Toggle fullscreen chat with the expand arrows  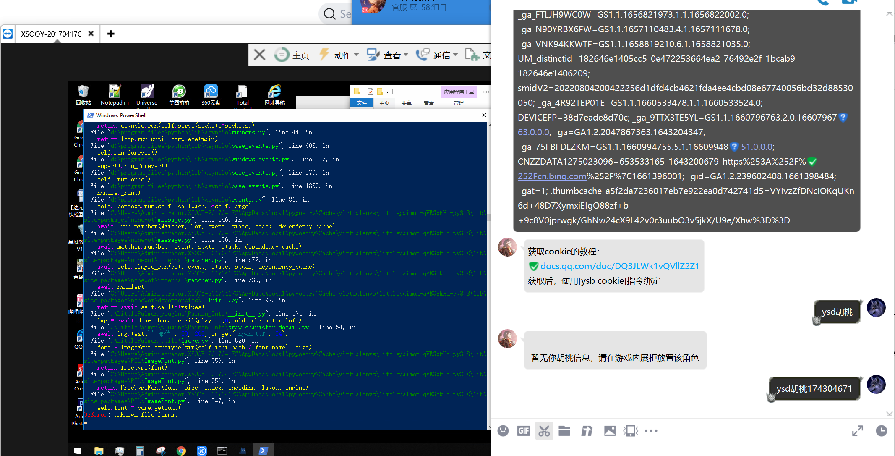click(x=857, y=430)
